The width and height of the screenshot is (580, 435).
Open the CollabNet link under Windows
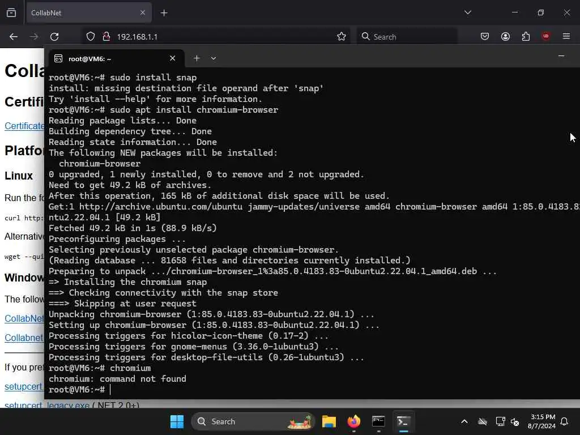[24, 318]
